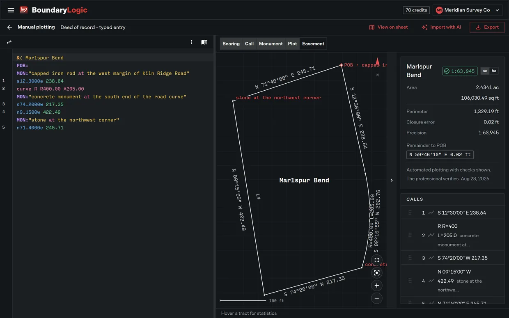The height and width of the screenshot is (318, 509).
Task: Click the 70 credits badge
Action: [x=417, y=10]
